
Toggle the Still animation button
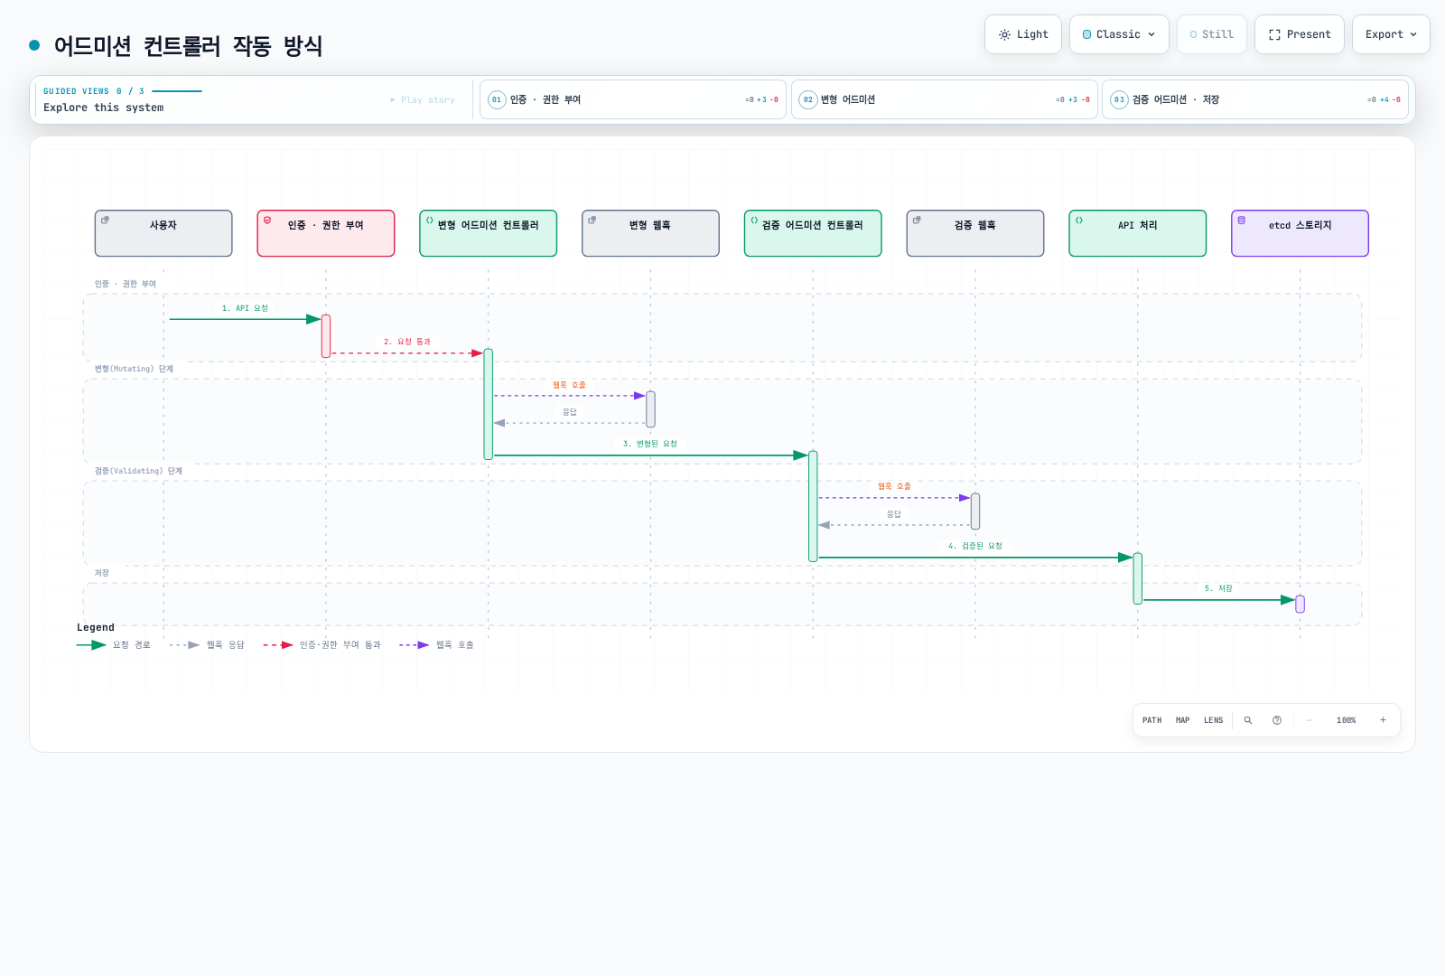[x=1212, y=34]
